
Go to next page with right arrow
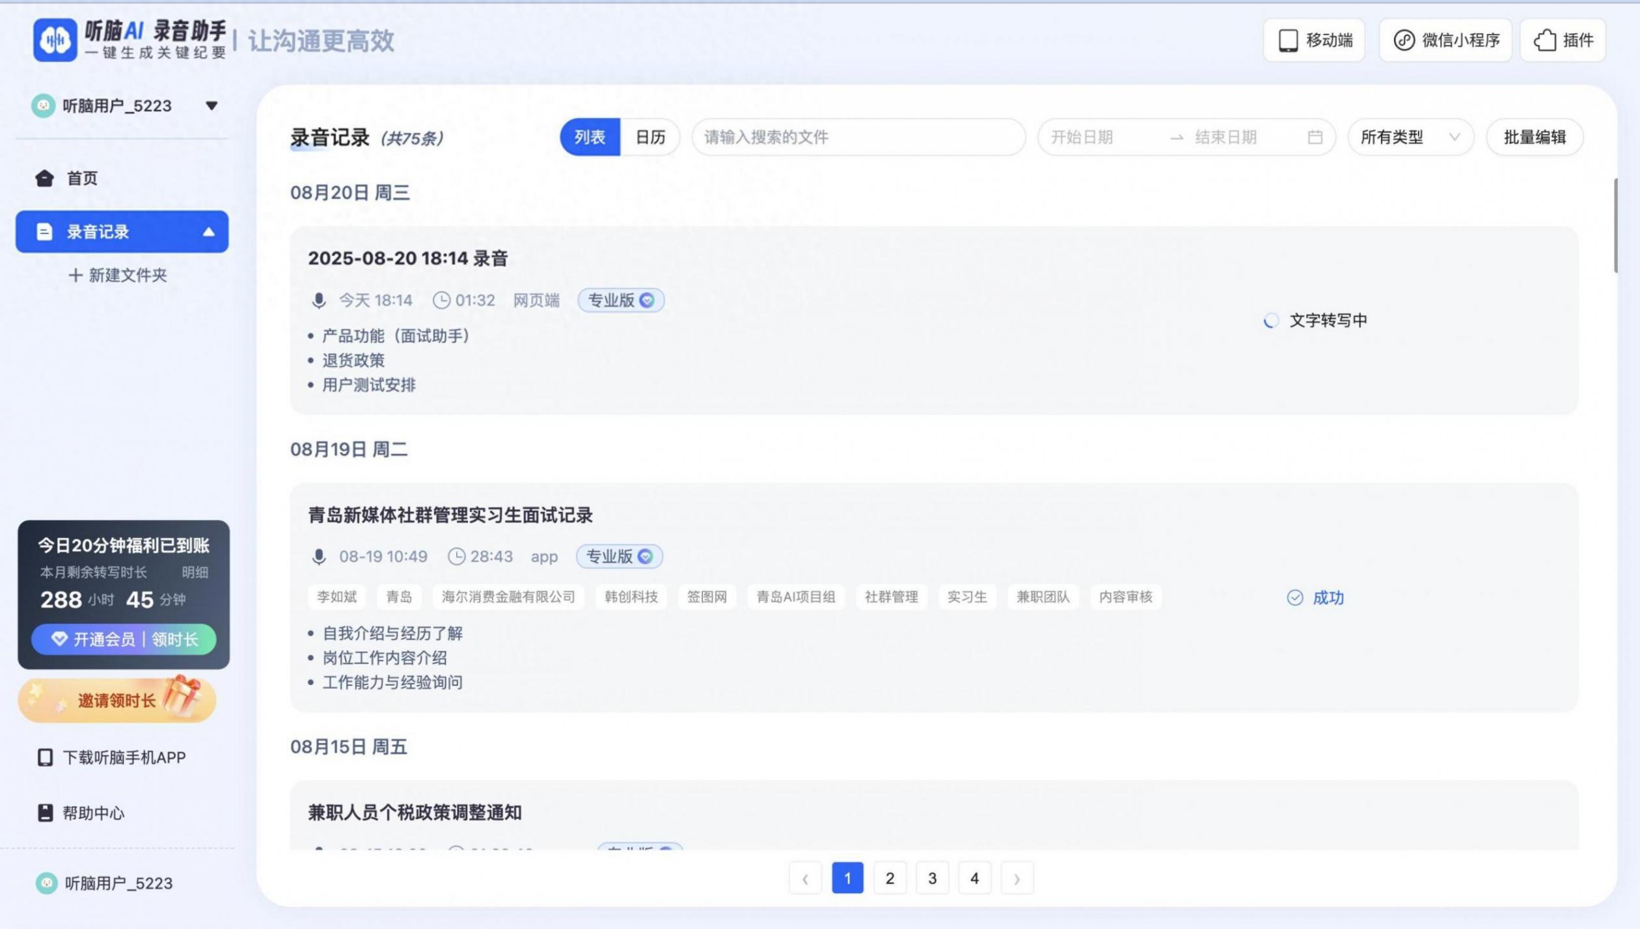coord(1017,878)
